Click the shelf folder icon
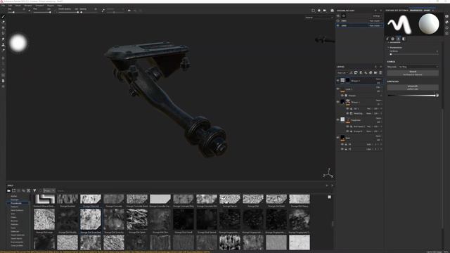The height and width of the screenshot is (253, 450). click(8, 190)
